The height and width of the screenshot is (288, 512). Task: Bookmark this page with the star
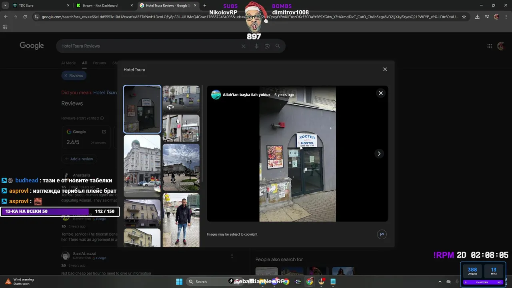click(x=464, y=17)
